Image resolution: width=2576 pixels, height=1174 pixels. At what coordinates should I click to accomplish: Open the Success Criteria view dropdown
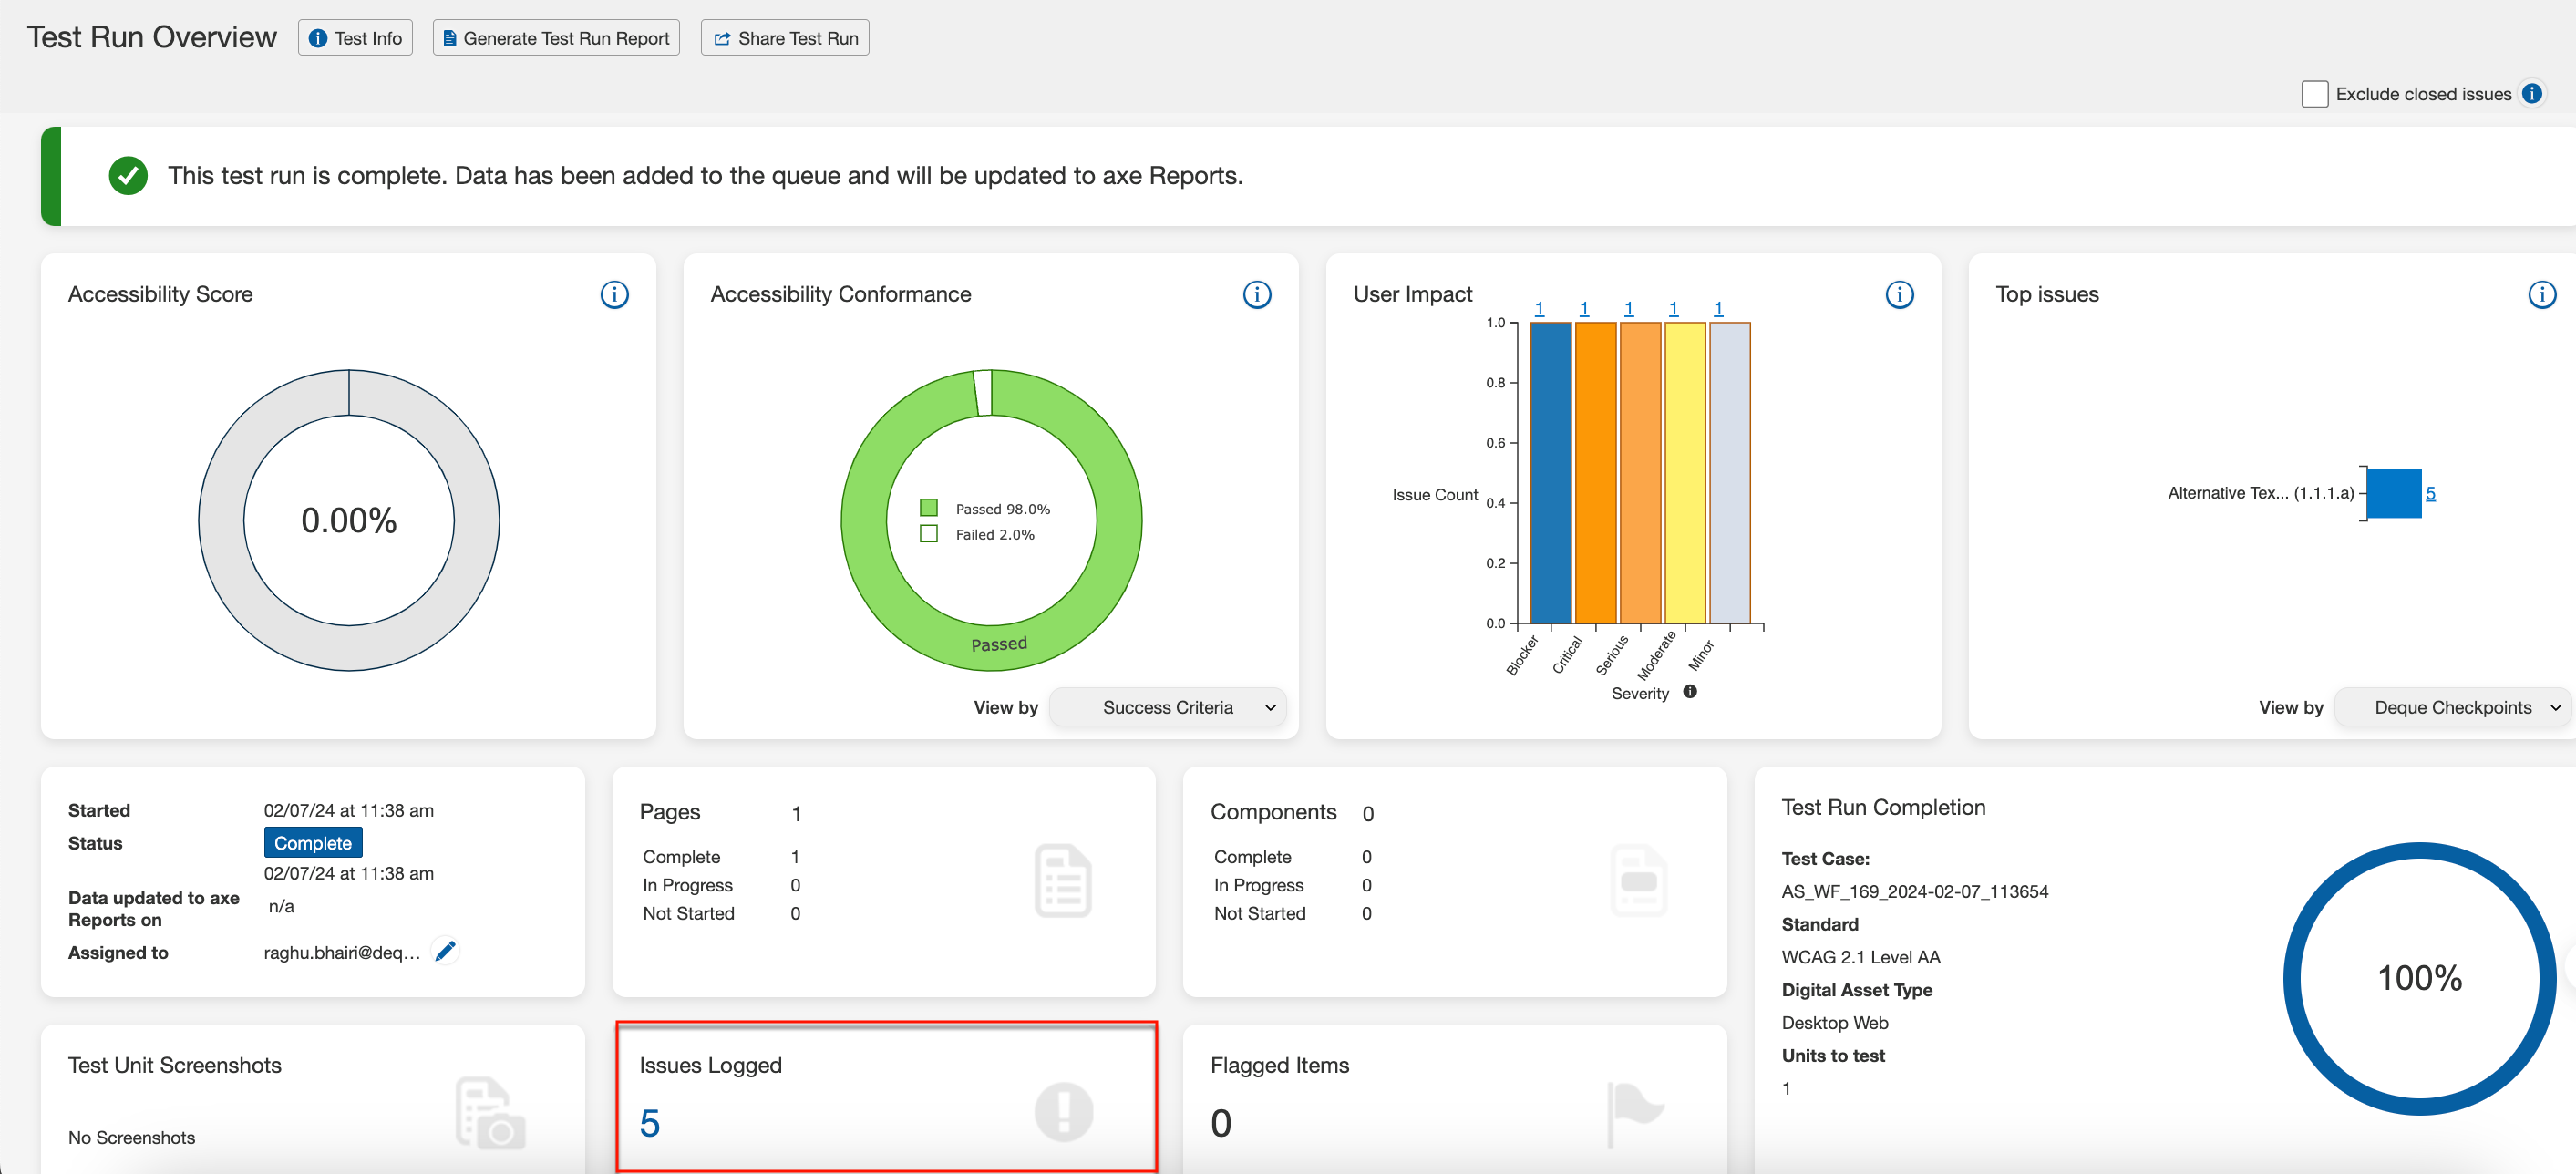tap(1167, 707)
